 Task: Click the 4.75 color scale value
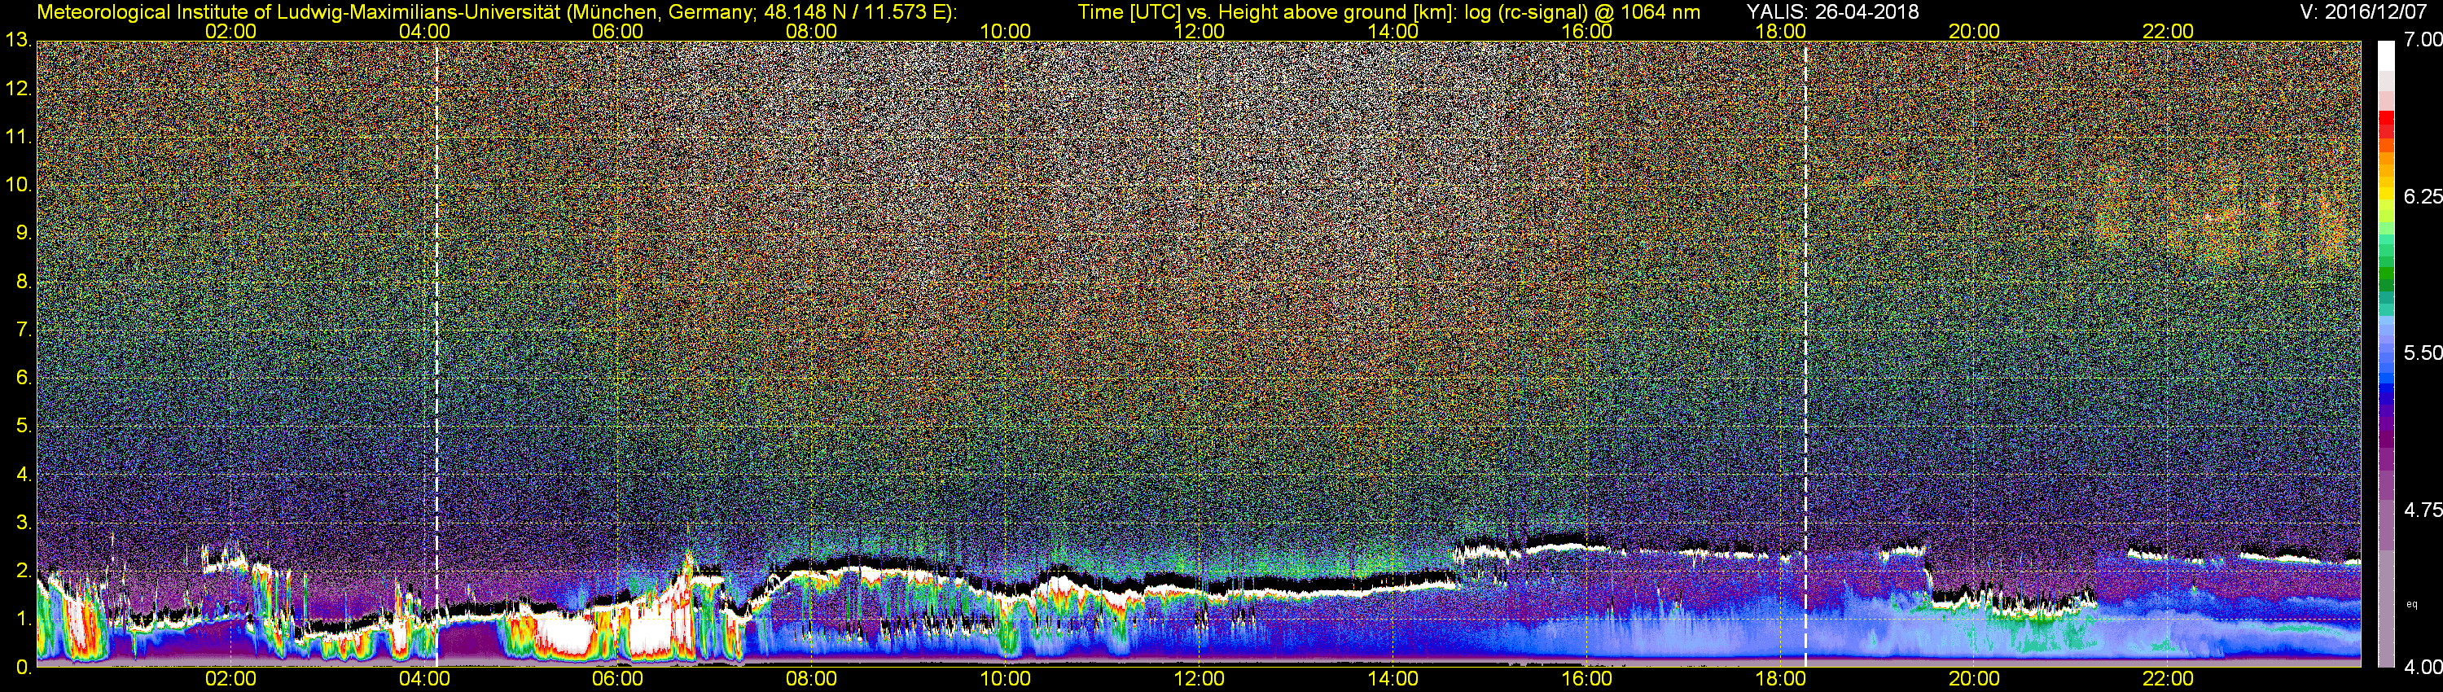[x=2423, y=510]
